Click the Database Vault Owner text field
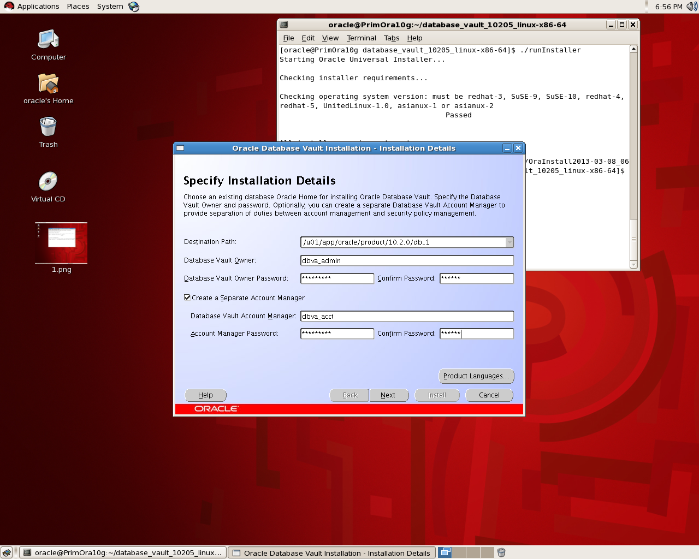 click(407, 261)
